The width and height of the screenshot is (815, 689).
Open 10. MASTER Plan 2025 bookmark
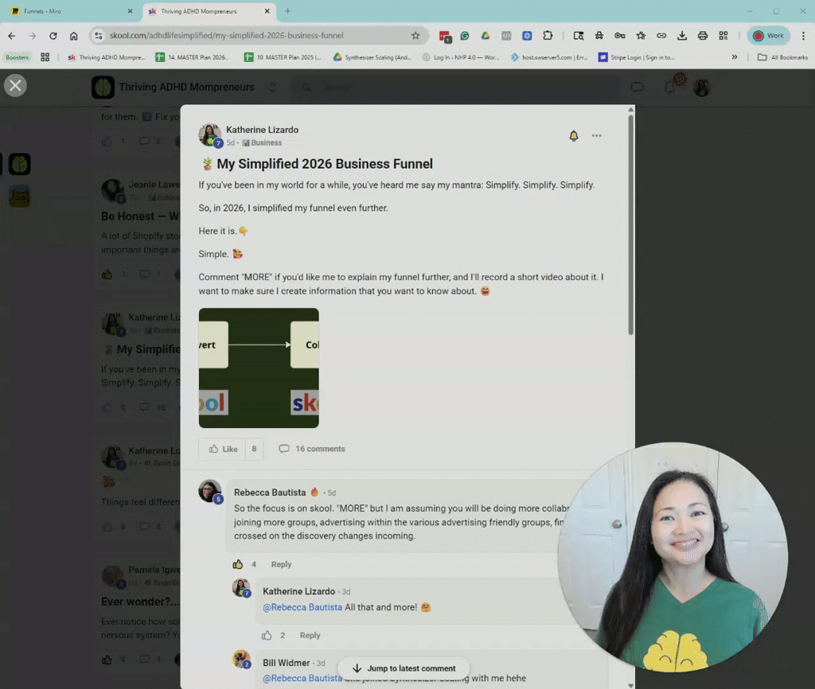tap(283, 57)
